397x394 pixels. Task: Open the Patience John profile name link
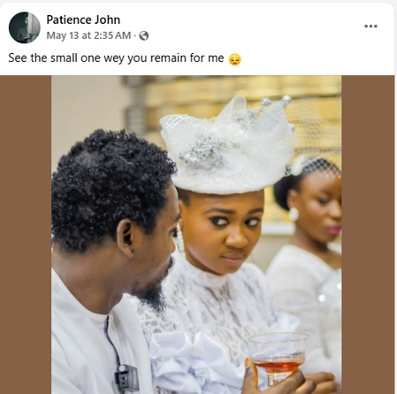[83, 19]
